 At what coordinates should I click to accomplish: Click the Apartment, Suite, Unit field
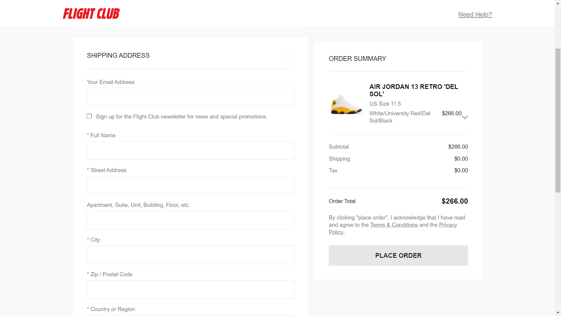pos(190,220)
